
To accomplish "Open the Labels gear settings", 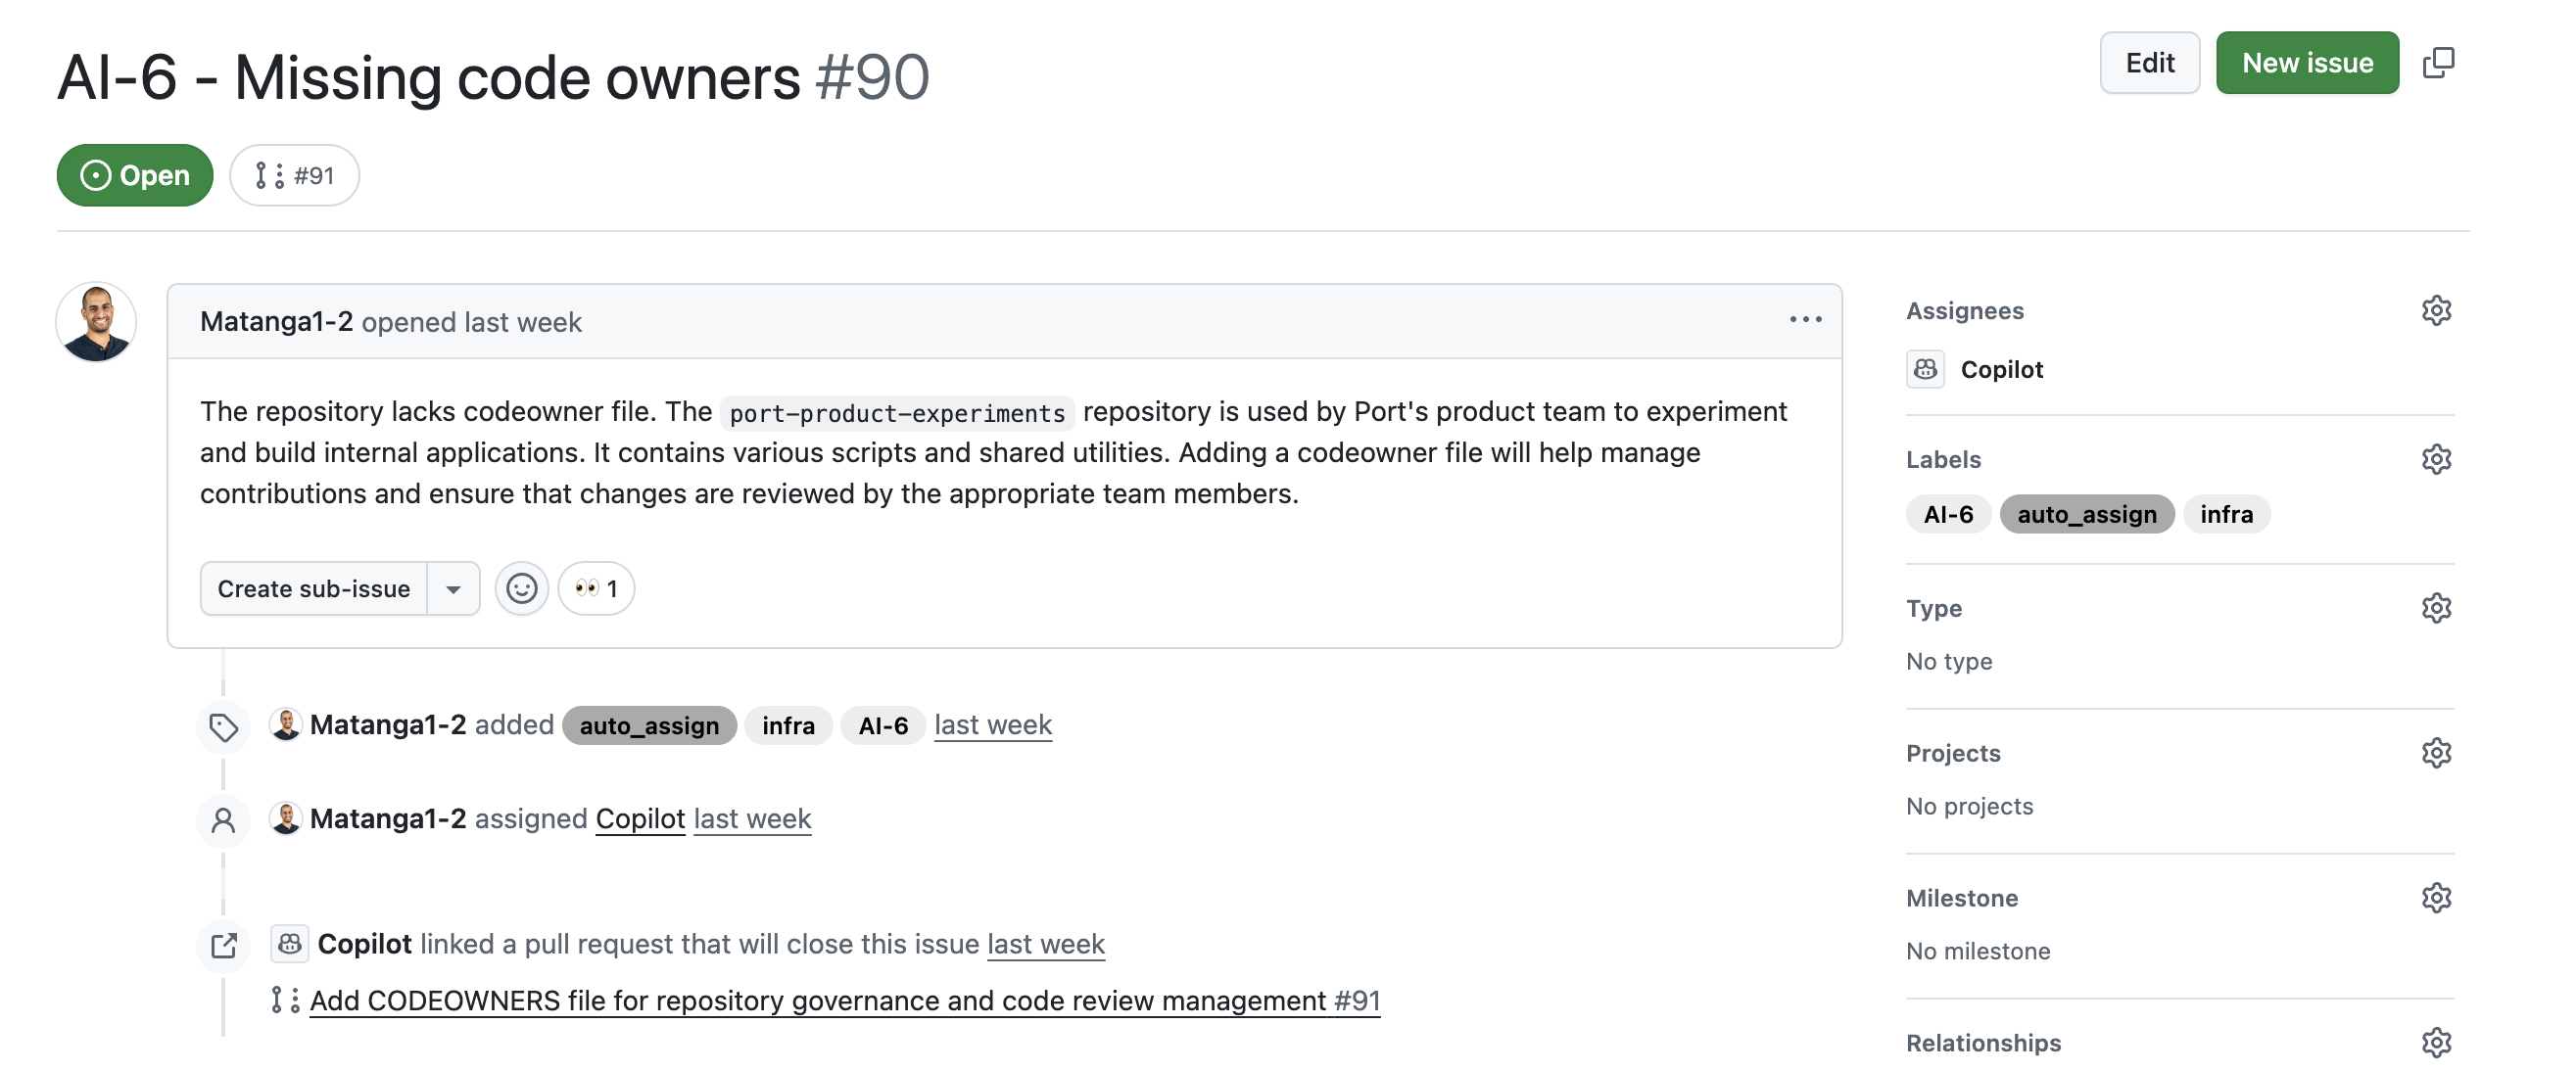I will click(2436, 459).
